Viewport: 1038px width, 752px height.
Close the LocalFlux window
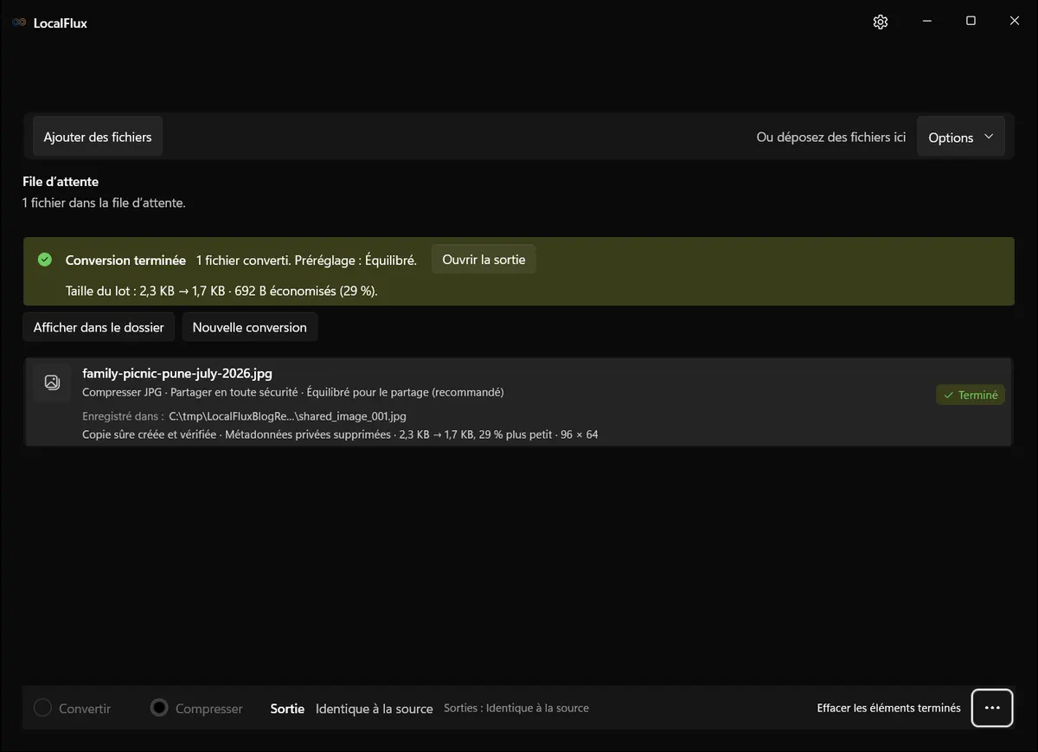coord(1015,22)
